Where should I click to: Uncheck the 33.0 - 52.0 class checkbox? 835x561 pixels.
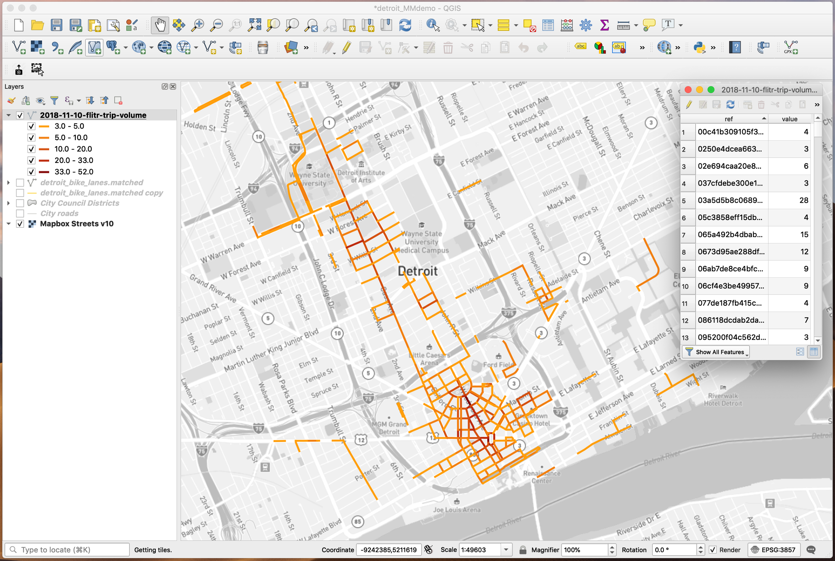click(x=31, y=172)
